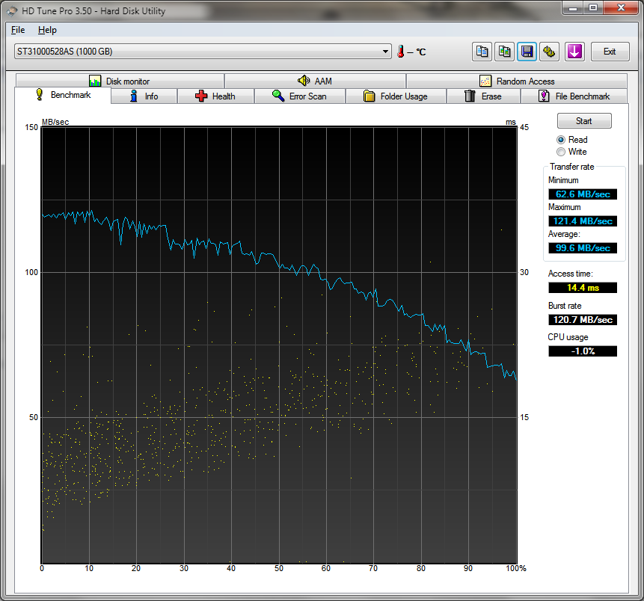Click the thermometer temperature indicator

pos(401,52)
